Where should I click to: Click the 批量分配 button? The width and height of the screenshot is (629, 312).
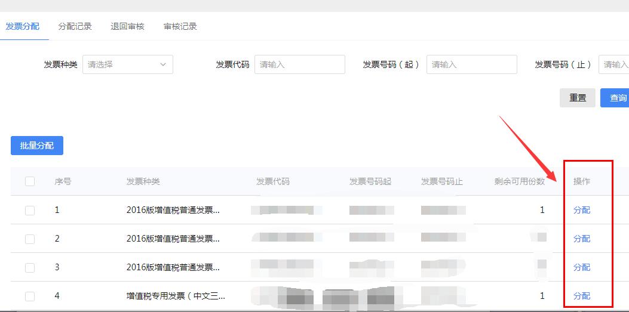click(x=37, y=146)
